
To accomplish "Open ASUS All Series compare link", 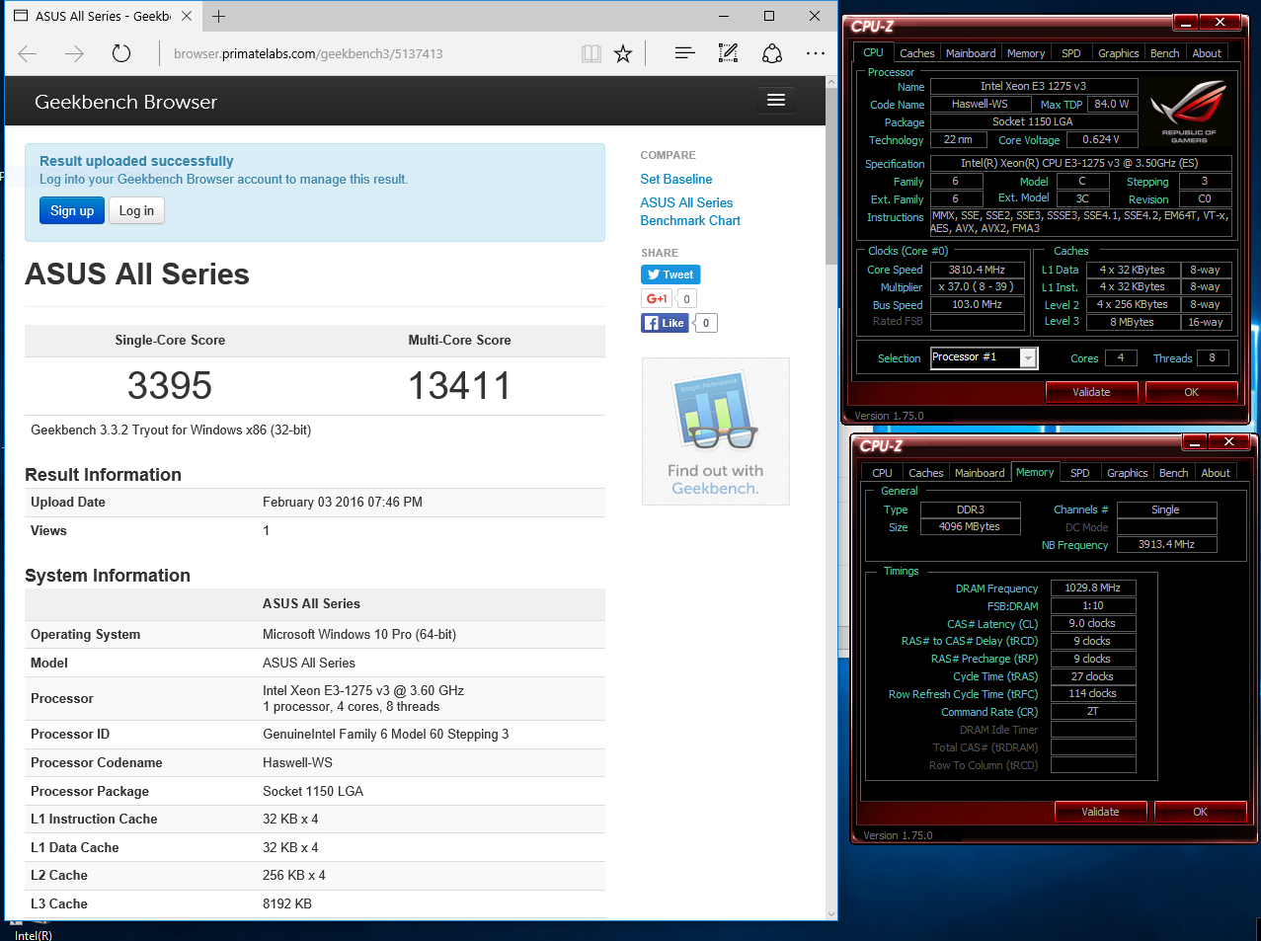I will pyautogui.click(x=686, y=202).
